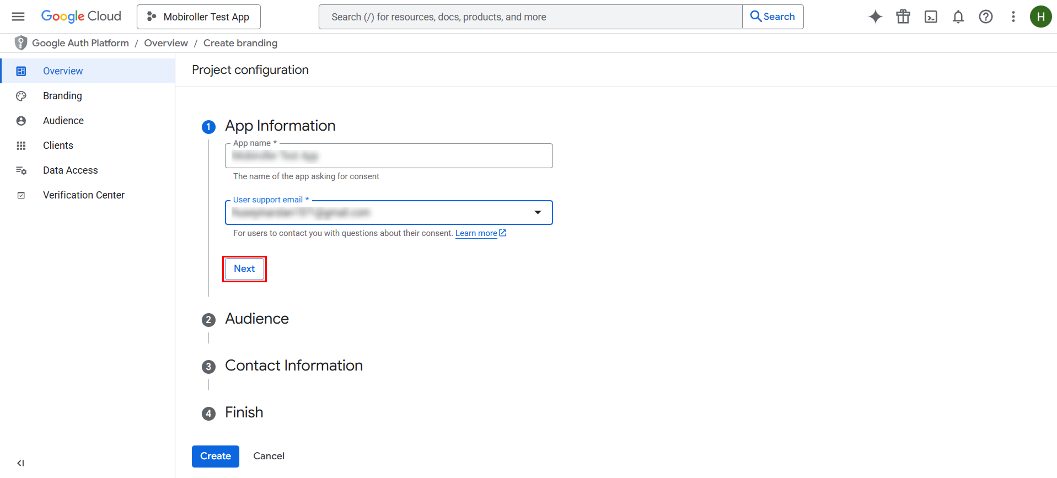Click the gift free trial icon
1057x478 pixels.
pyautogui.click(x=903, y=17)
